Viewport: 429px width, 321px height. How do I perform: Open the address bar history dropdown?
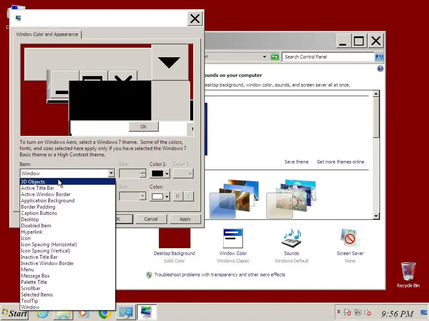click(x=264, y=57)
